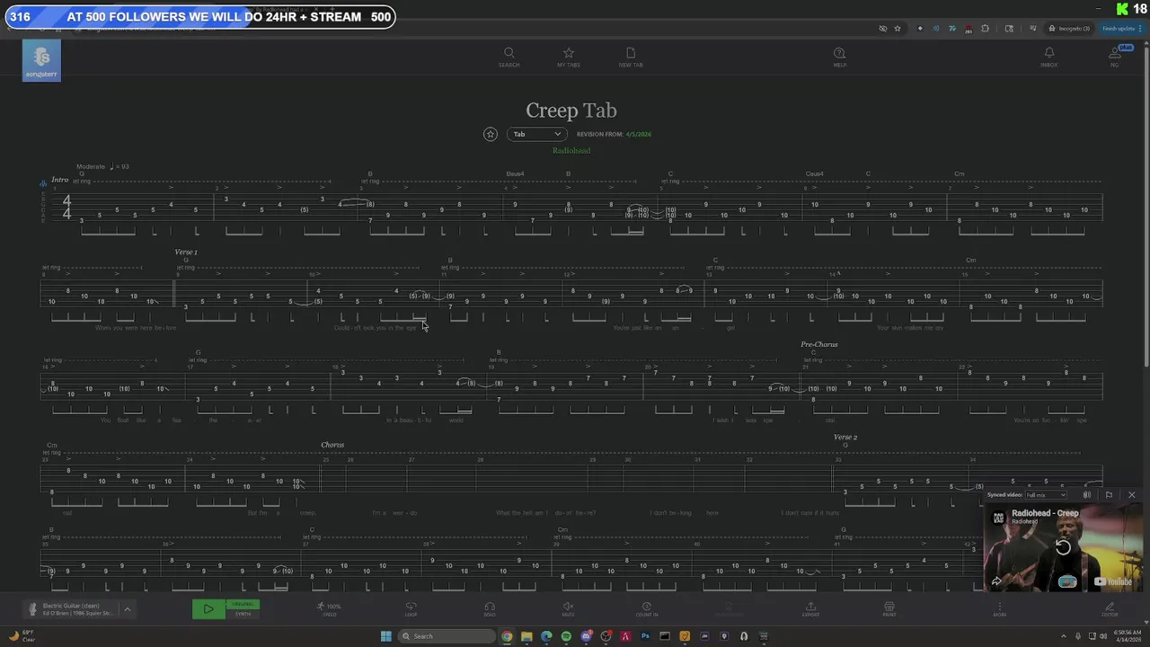Open the YouTube logo link in video

point(1112,581)
